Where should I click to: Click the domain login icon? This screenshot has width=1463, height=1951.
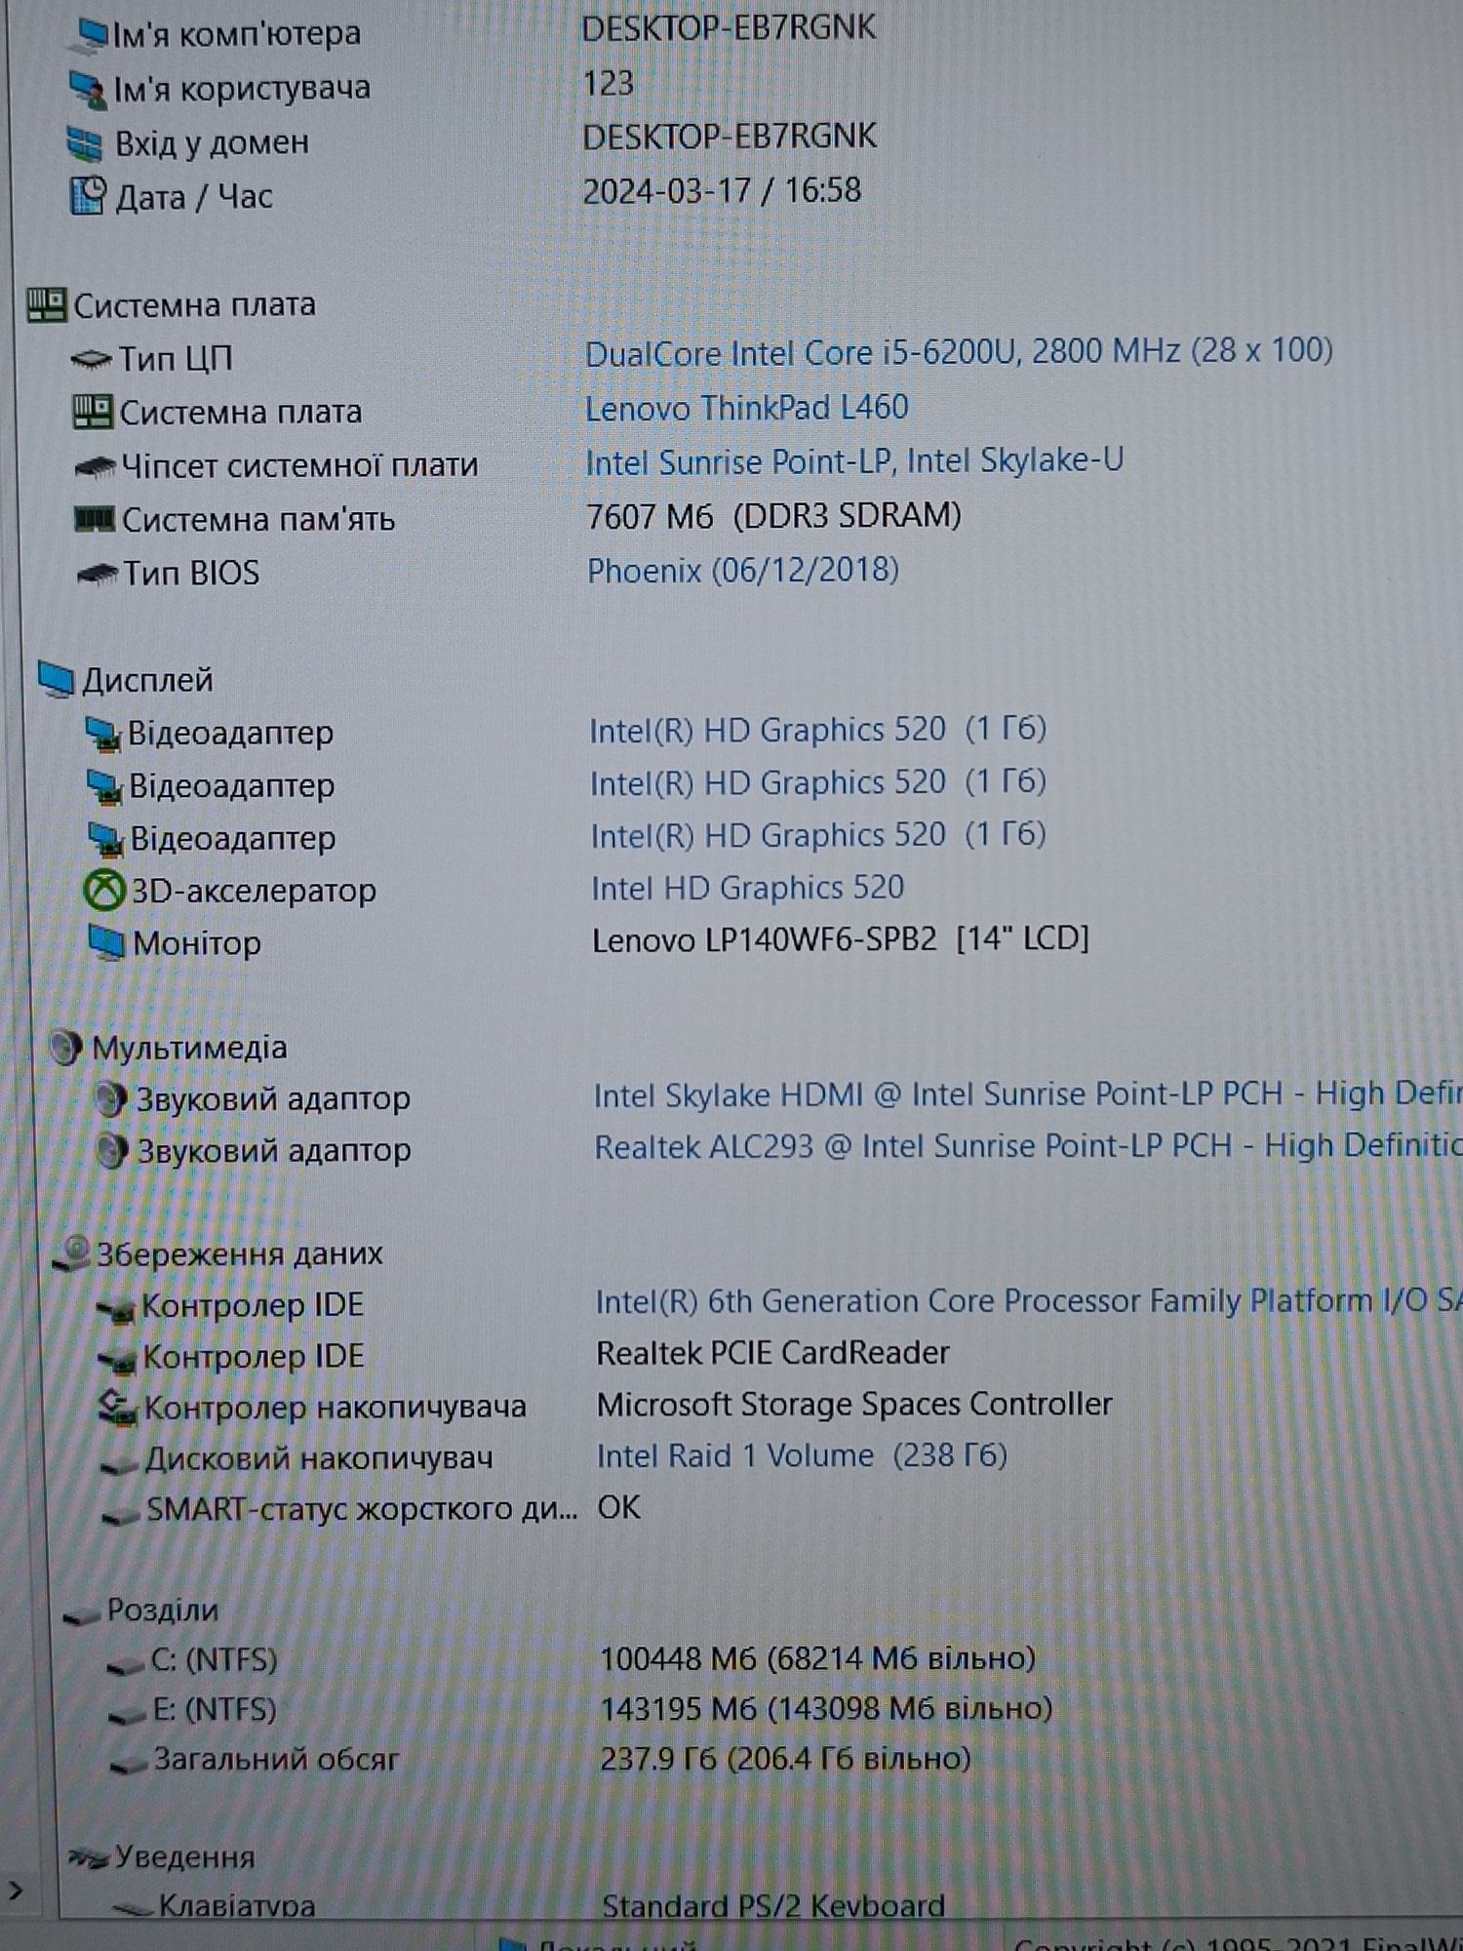(85, 143)
